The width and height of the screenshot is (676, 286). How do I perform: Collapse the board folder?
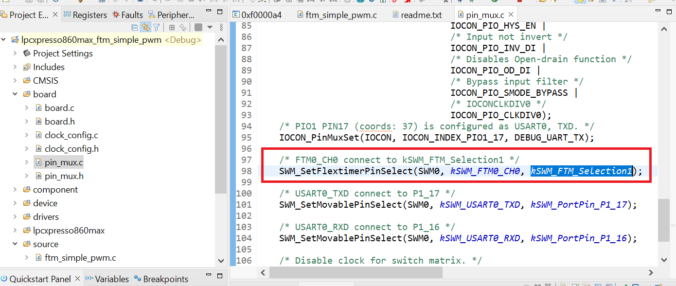tap(15, 94)
